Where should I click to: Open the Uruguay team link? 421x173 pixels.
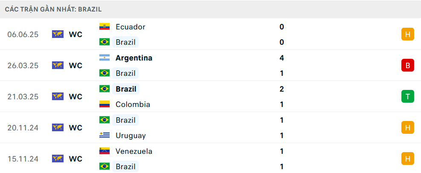point(131,136)
